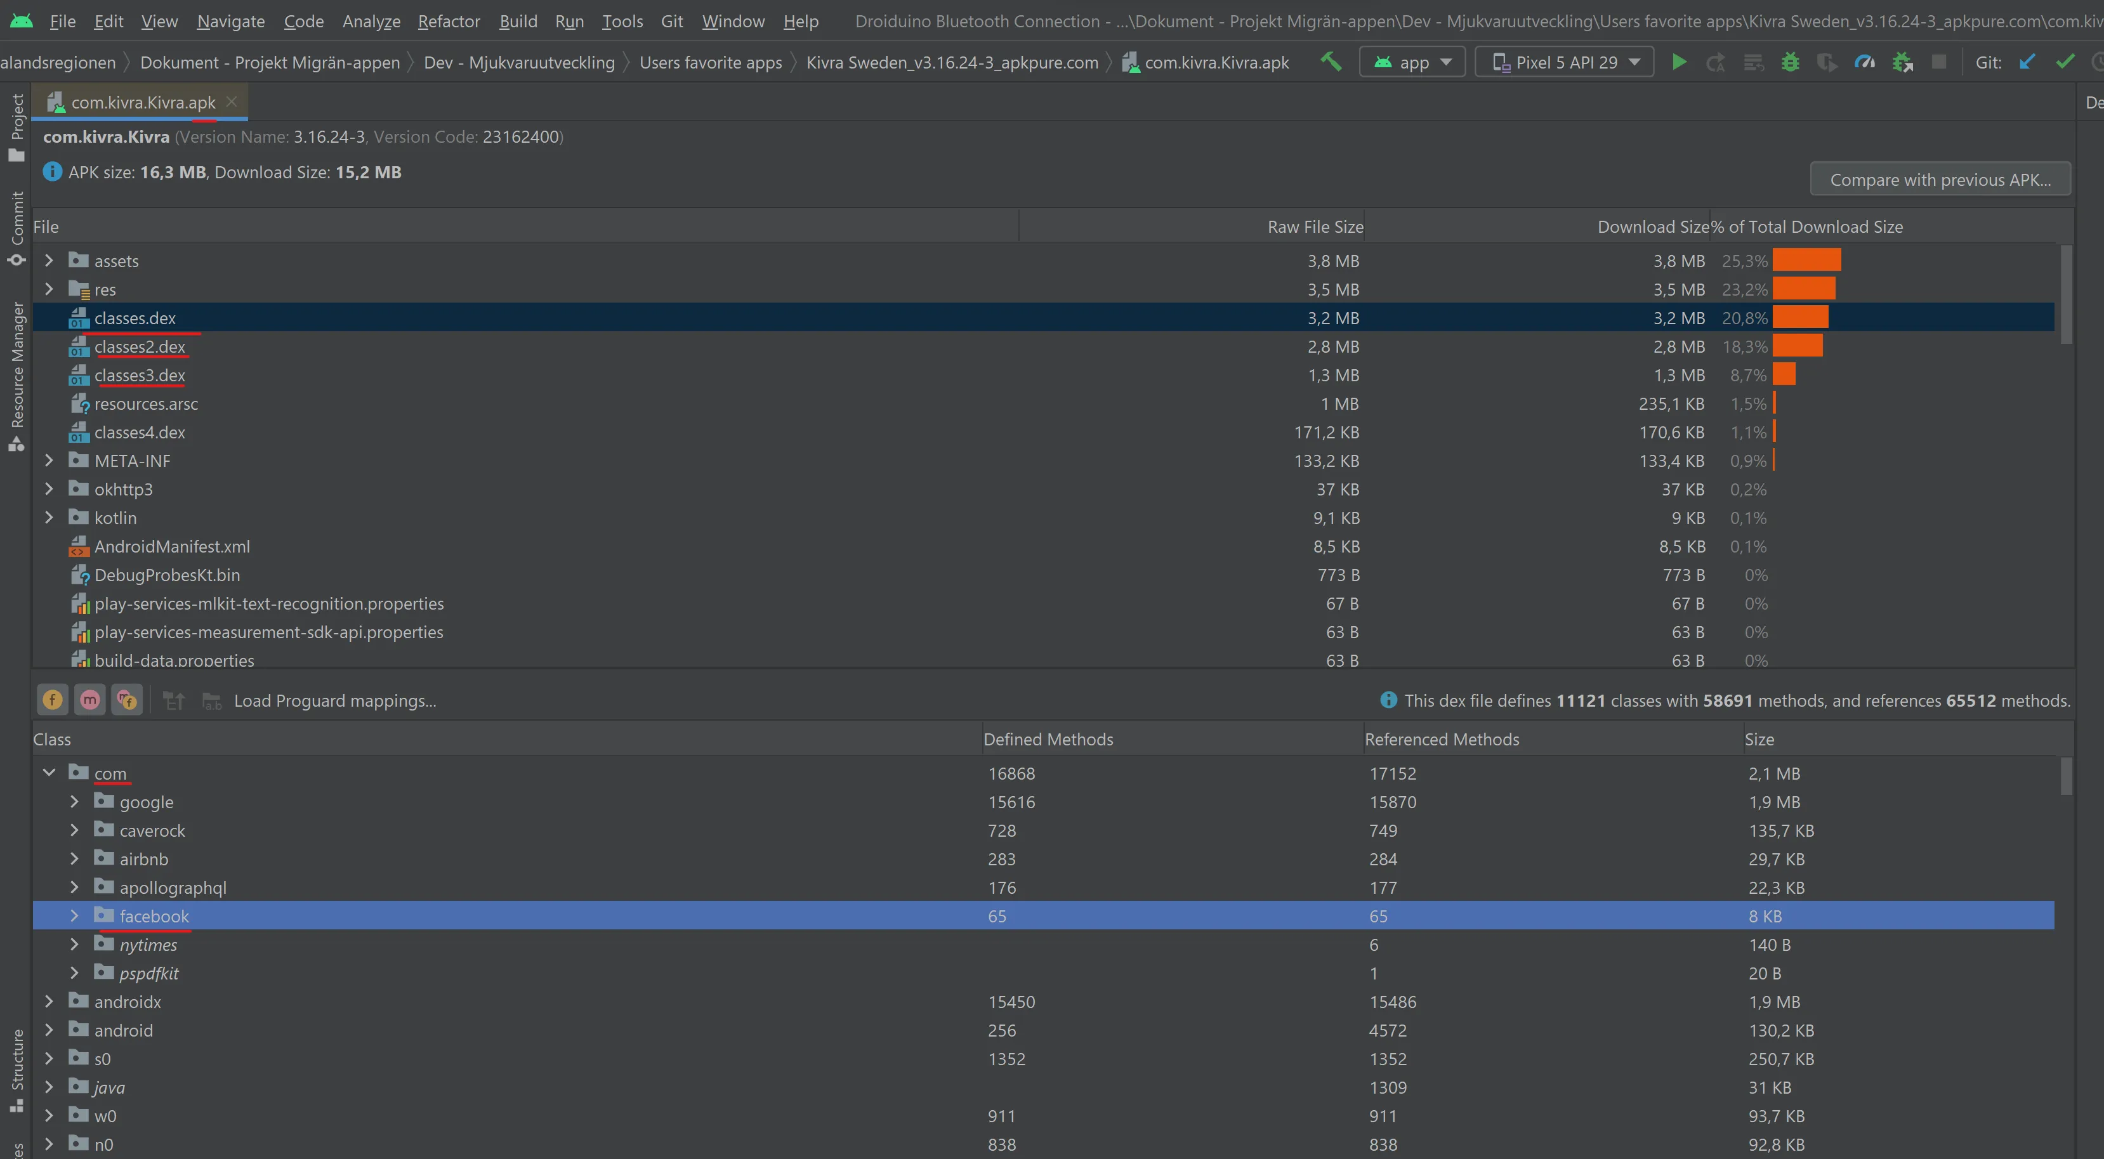
Task: Start debugging with the green bug icon
Action: [x=1789, y=62]
